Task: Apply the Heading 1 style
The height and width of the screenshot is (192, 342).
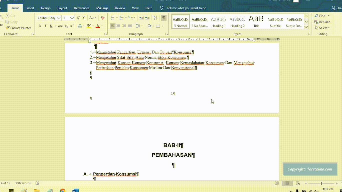Action: (x=219, y=22)
